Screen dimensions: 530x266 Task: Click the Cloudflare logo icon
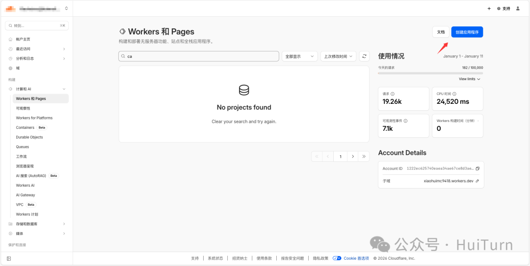[10, 8]
